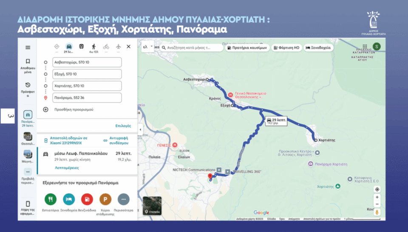
Task: Click the Γενικό Νοσοκομείο hospital marker
Action: pyautogui.click(x=230, y=95)
